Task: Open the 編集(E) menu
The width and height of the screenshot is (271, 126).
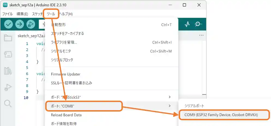Action: tap(22, 14)
